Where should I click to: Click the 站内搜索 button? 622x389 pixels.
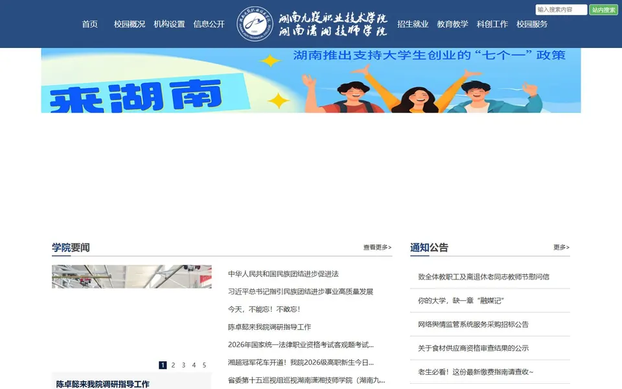coord(603,10)
